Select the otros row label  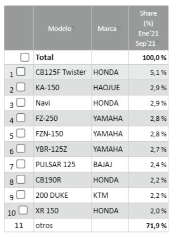click(44, 226)
